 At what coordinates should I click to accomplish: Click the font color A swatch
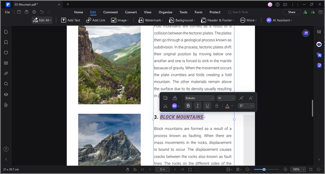(x=227, y=106)
